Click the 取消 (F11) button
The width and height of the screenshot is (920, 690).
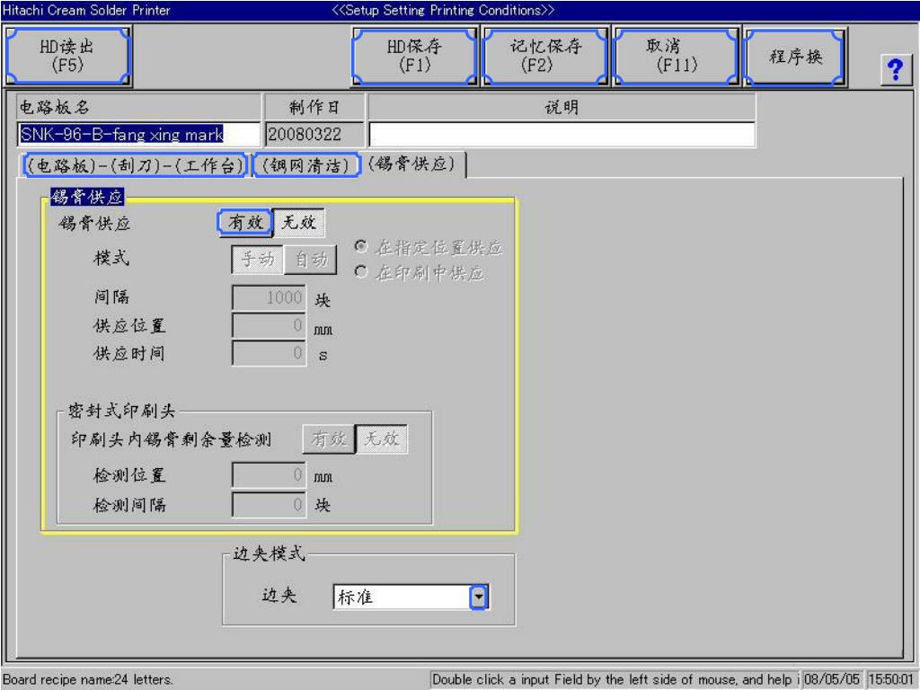pyautogui.click(x=676, y=57)
